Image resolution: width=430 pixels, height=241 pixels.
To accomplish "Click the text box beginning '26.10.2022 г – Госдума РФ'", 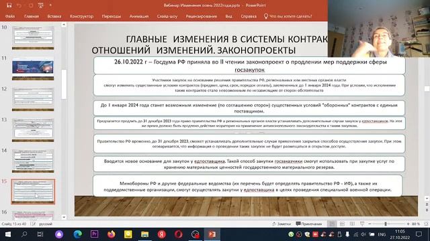I will click(249, 66).
